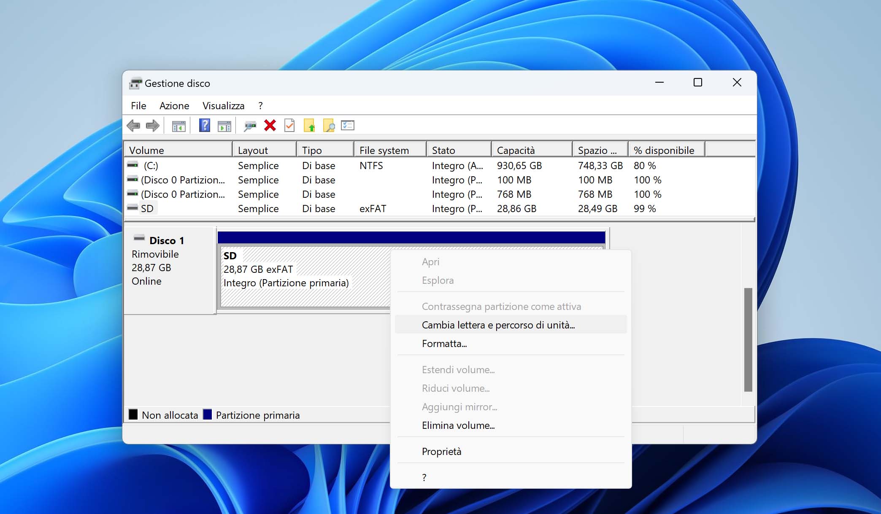This screenshot has height=514, width=881.
Task: Select the (C:) volume row
Action: click(x=151, y=166)
